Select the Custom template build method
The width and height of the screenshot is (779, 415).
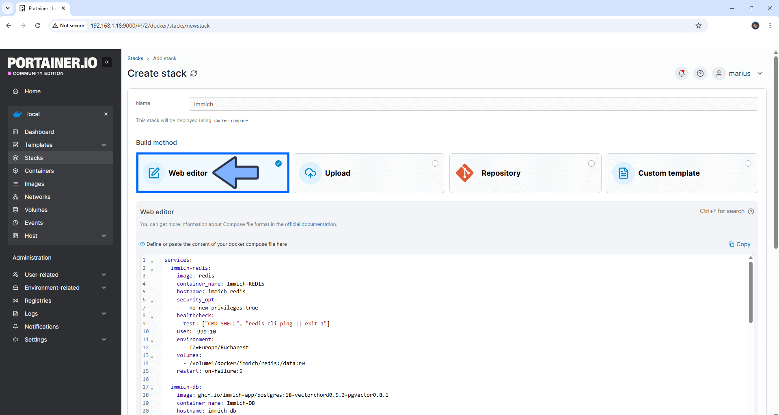tap(682, 173)
